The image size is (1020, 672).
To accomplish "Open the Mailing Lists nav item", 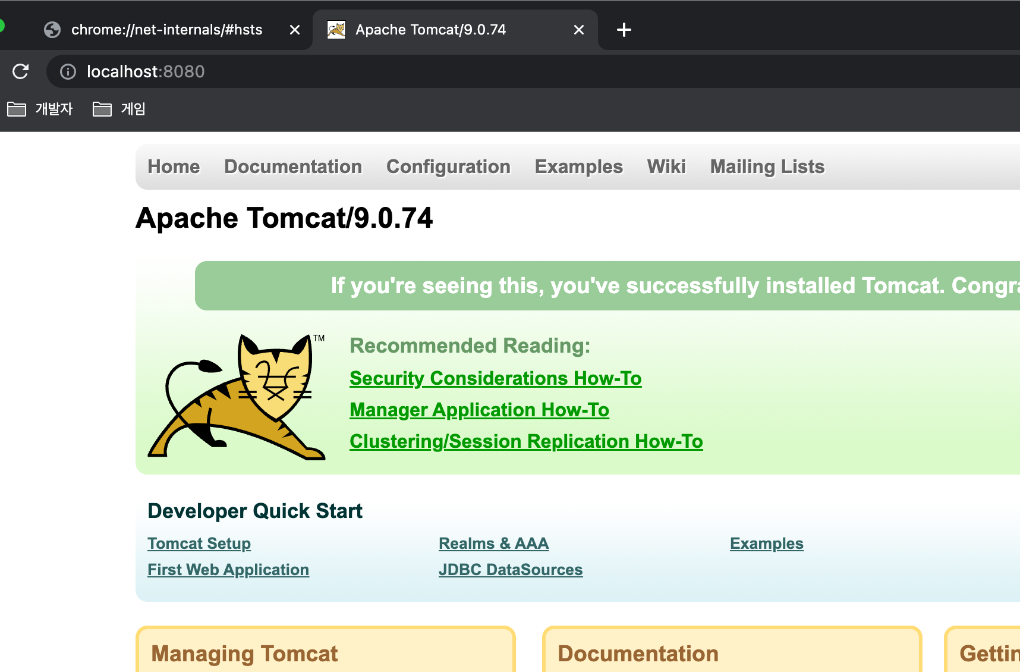I will point(767,167).
